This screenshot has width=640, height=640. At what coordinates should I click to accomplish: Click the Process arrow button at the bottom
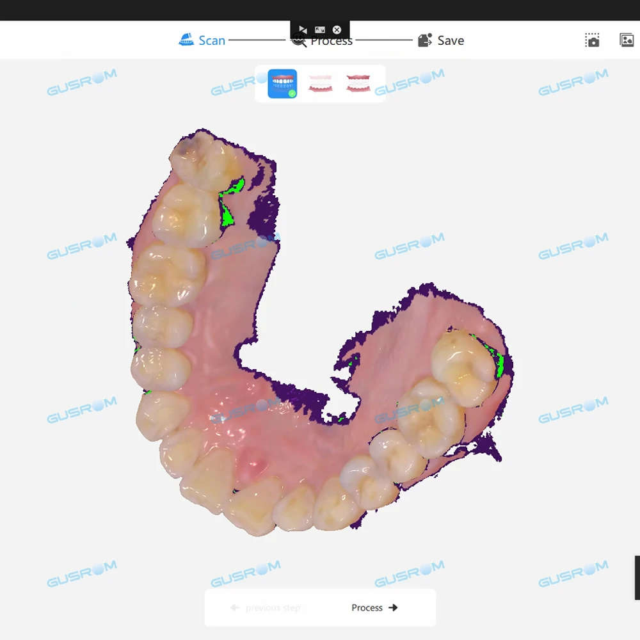point(374,608)
